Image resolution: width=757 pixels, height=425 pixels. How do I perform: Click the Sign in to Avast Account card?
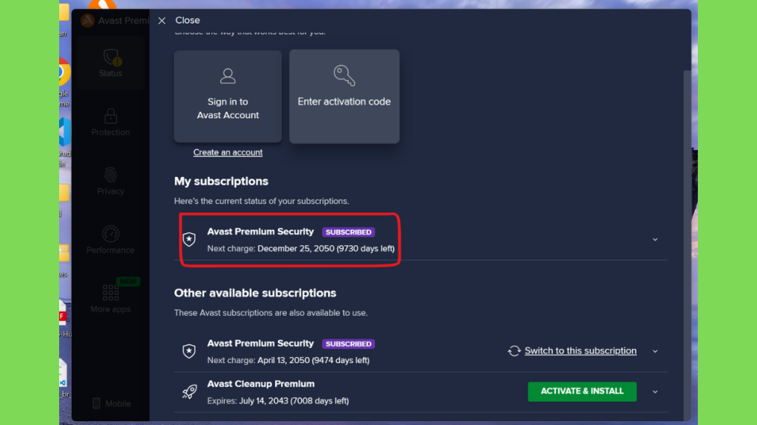[x=228, y=97]
